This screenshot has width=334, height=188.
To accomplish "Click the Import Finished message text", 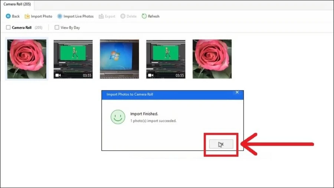I will [x=144, y=114].
